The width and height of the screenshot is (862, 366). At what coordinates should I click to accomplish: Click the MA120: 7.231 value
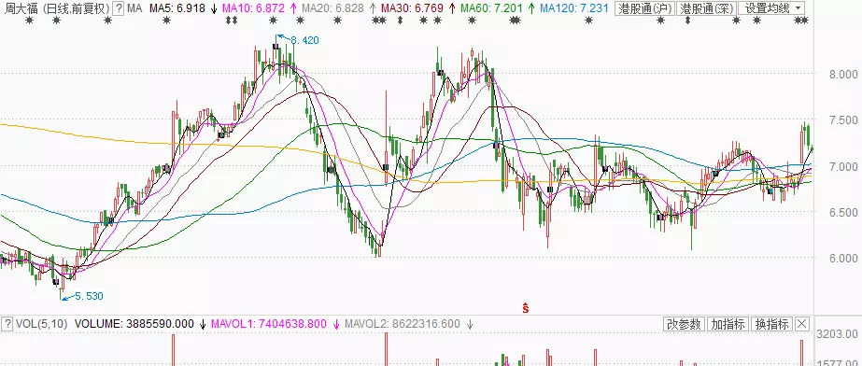pyautogui.click(x=573, y=8)
